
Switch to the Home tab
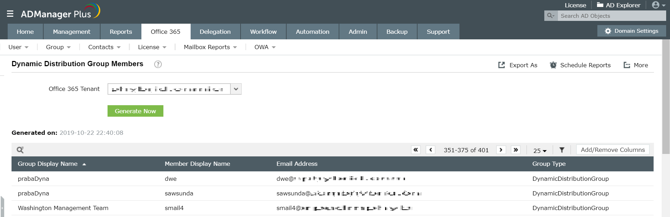pos(25,32)
